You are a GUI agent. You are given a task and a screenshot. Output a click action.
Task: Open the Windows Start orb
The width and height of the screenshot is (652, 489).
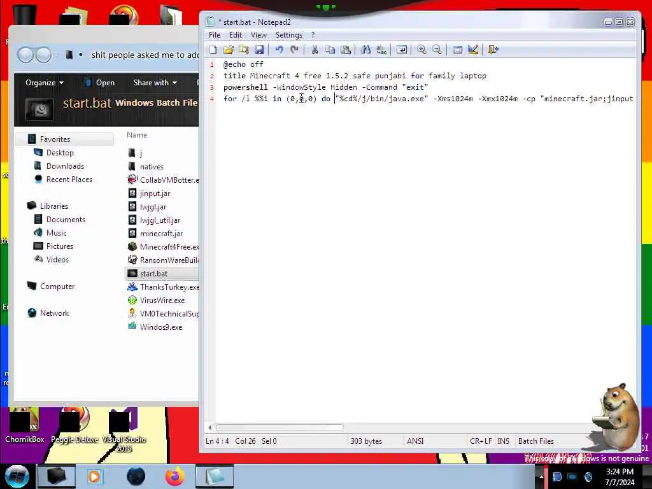pyautogui.click(x=17, y=476)
